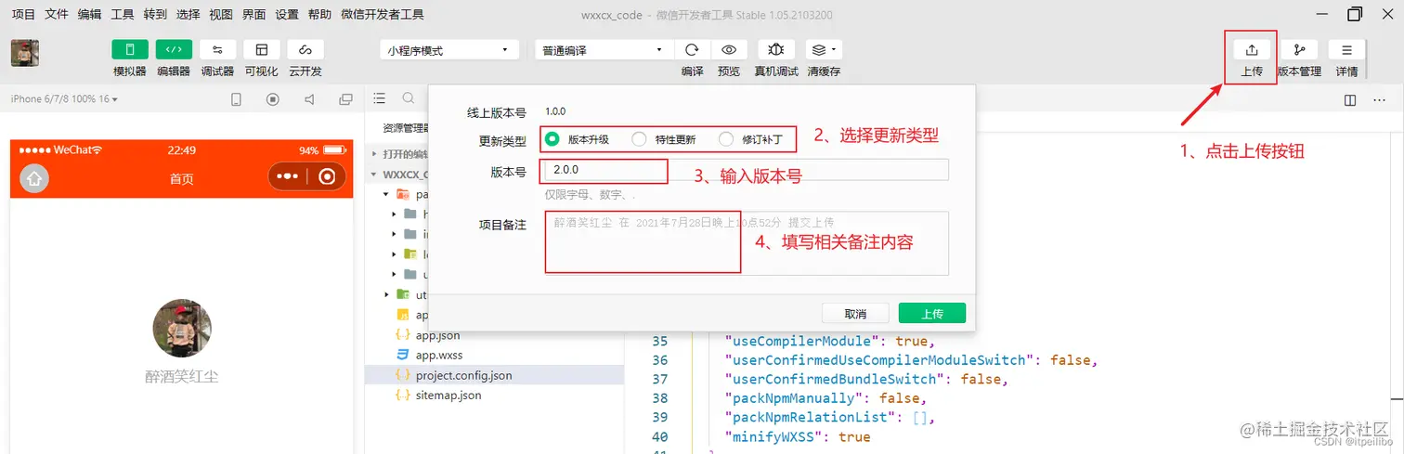Toggle the debugger (调试器) panel
1404x454 pixels.
click(217, 50)
